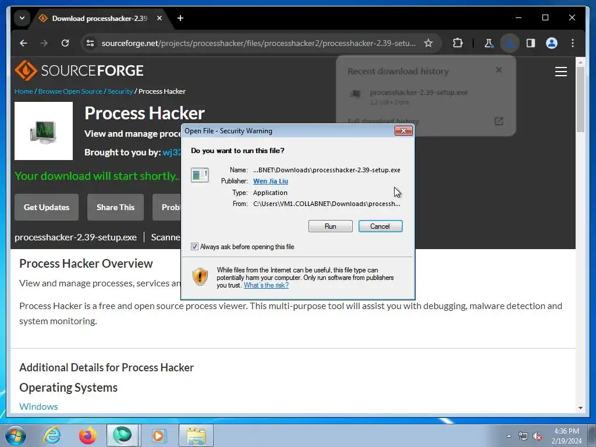Open the What's the risk? link
Screen dimensions: 596x447
(266, 285)
